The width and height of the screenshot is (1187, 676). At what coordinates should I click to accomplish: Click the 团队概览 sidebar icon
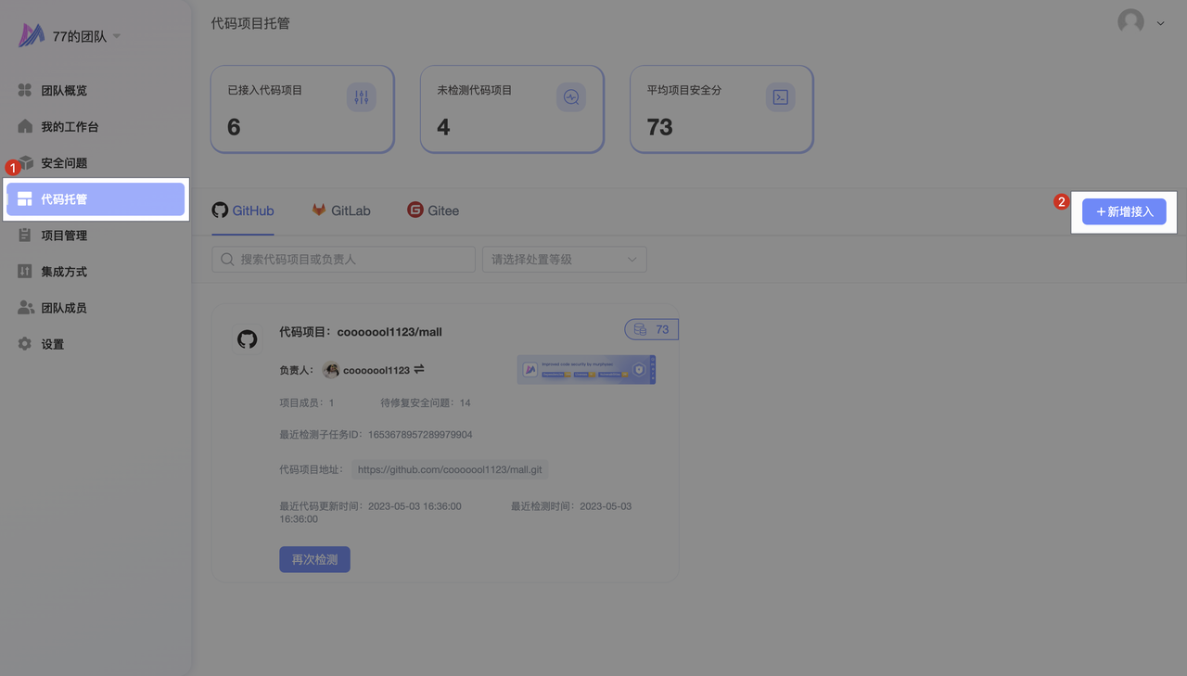click(25, 91)
